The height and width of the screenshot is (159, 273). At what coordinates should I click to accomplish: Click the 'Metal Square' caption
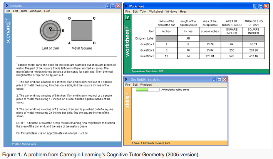point(82,48)
